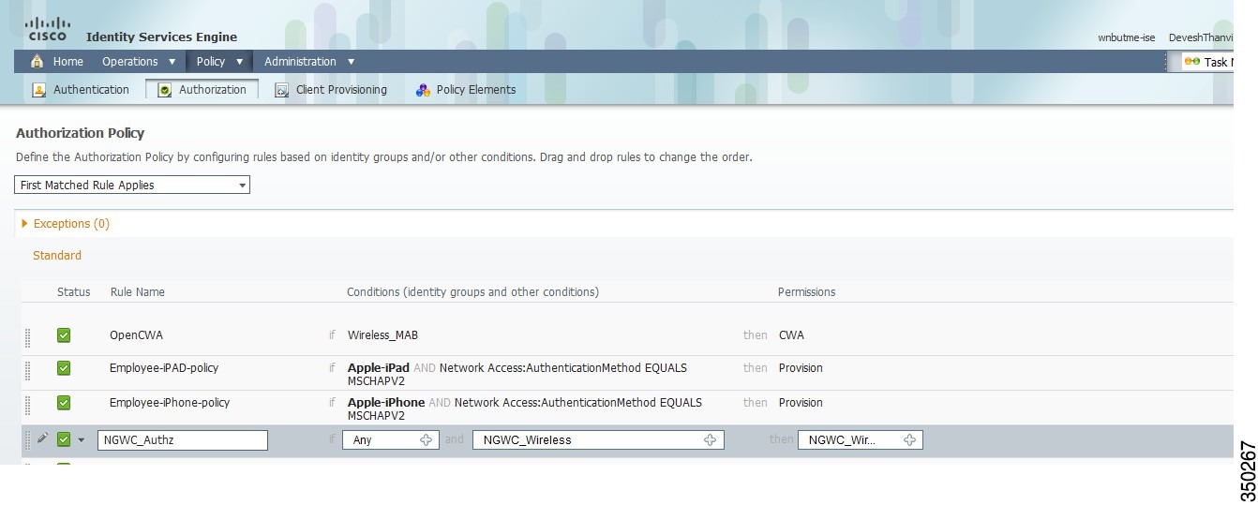The height and width of the screenshot is (505, 1258).
Task: Click the Authentication tab icon
Action: [x=39, y=90]
